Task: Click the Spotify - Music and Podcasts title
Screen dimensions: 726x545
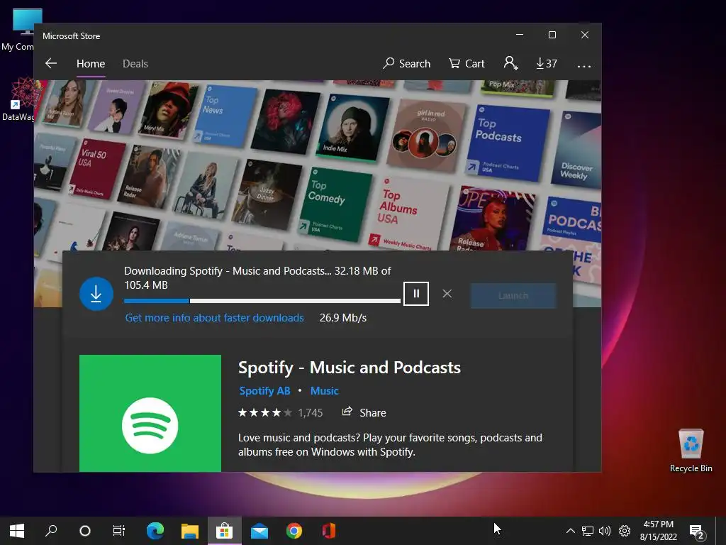Action: coord(349,368)
